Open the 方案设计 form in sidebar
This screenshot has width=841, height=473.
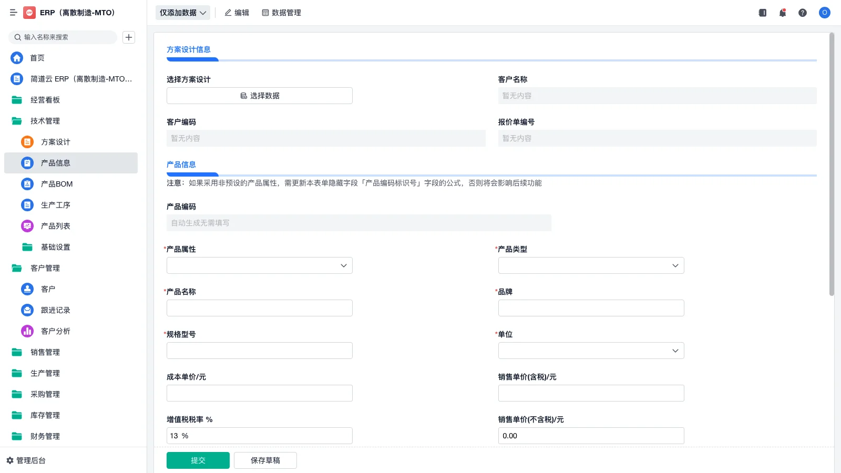point(56,141)
